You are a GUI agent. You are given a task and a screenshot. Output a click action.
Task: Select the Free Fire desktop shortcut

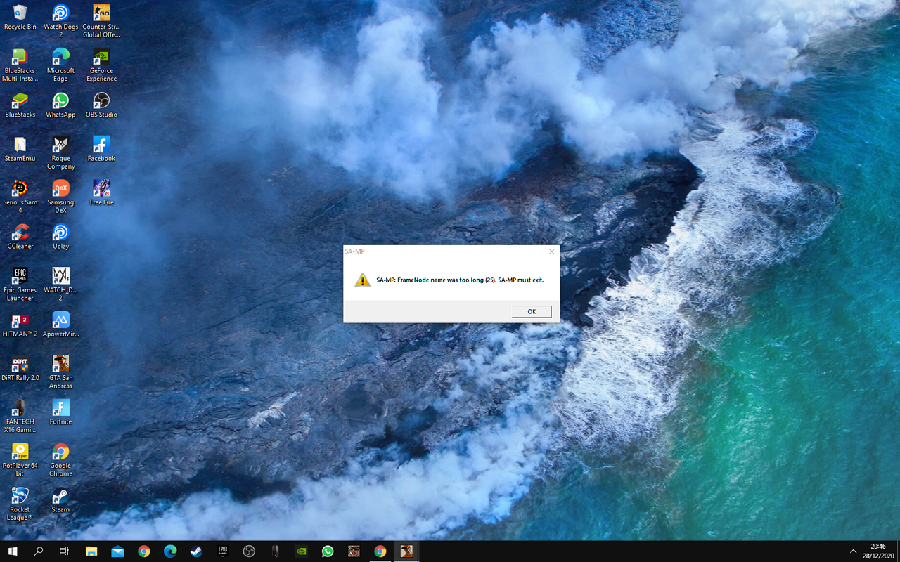tap(101, 193)
